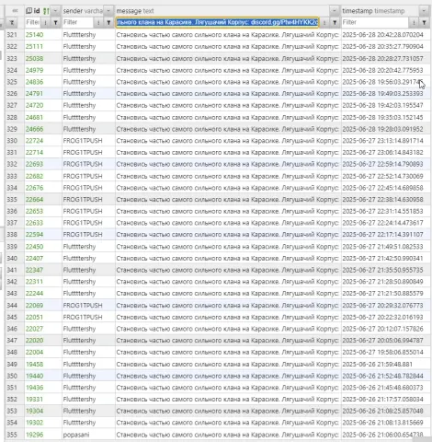Click the 'timestamp timestamp' column header

(x=373, y=11)
